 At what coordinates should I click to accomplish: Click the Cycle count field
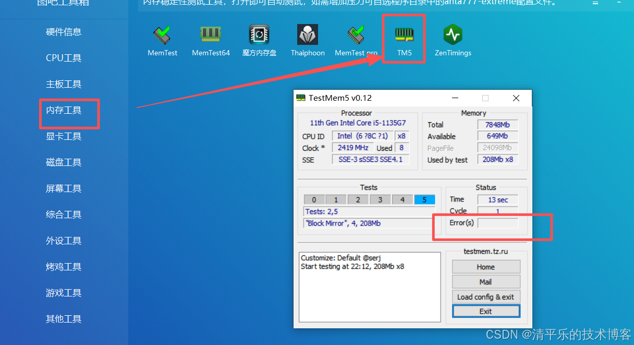tap(498, 211)
